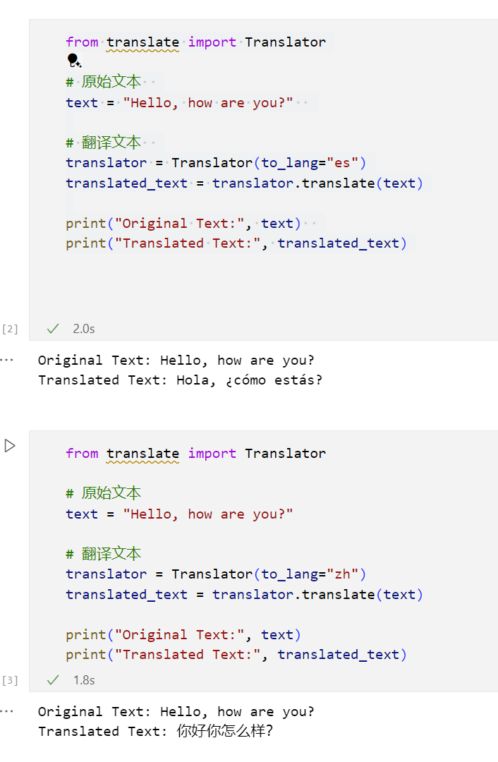Click the green checkmark beside 1.8s
Screen dimensions: 498x762
pos(52,680)
